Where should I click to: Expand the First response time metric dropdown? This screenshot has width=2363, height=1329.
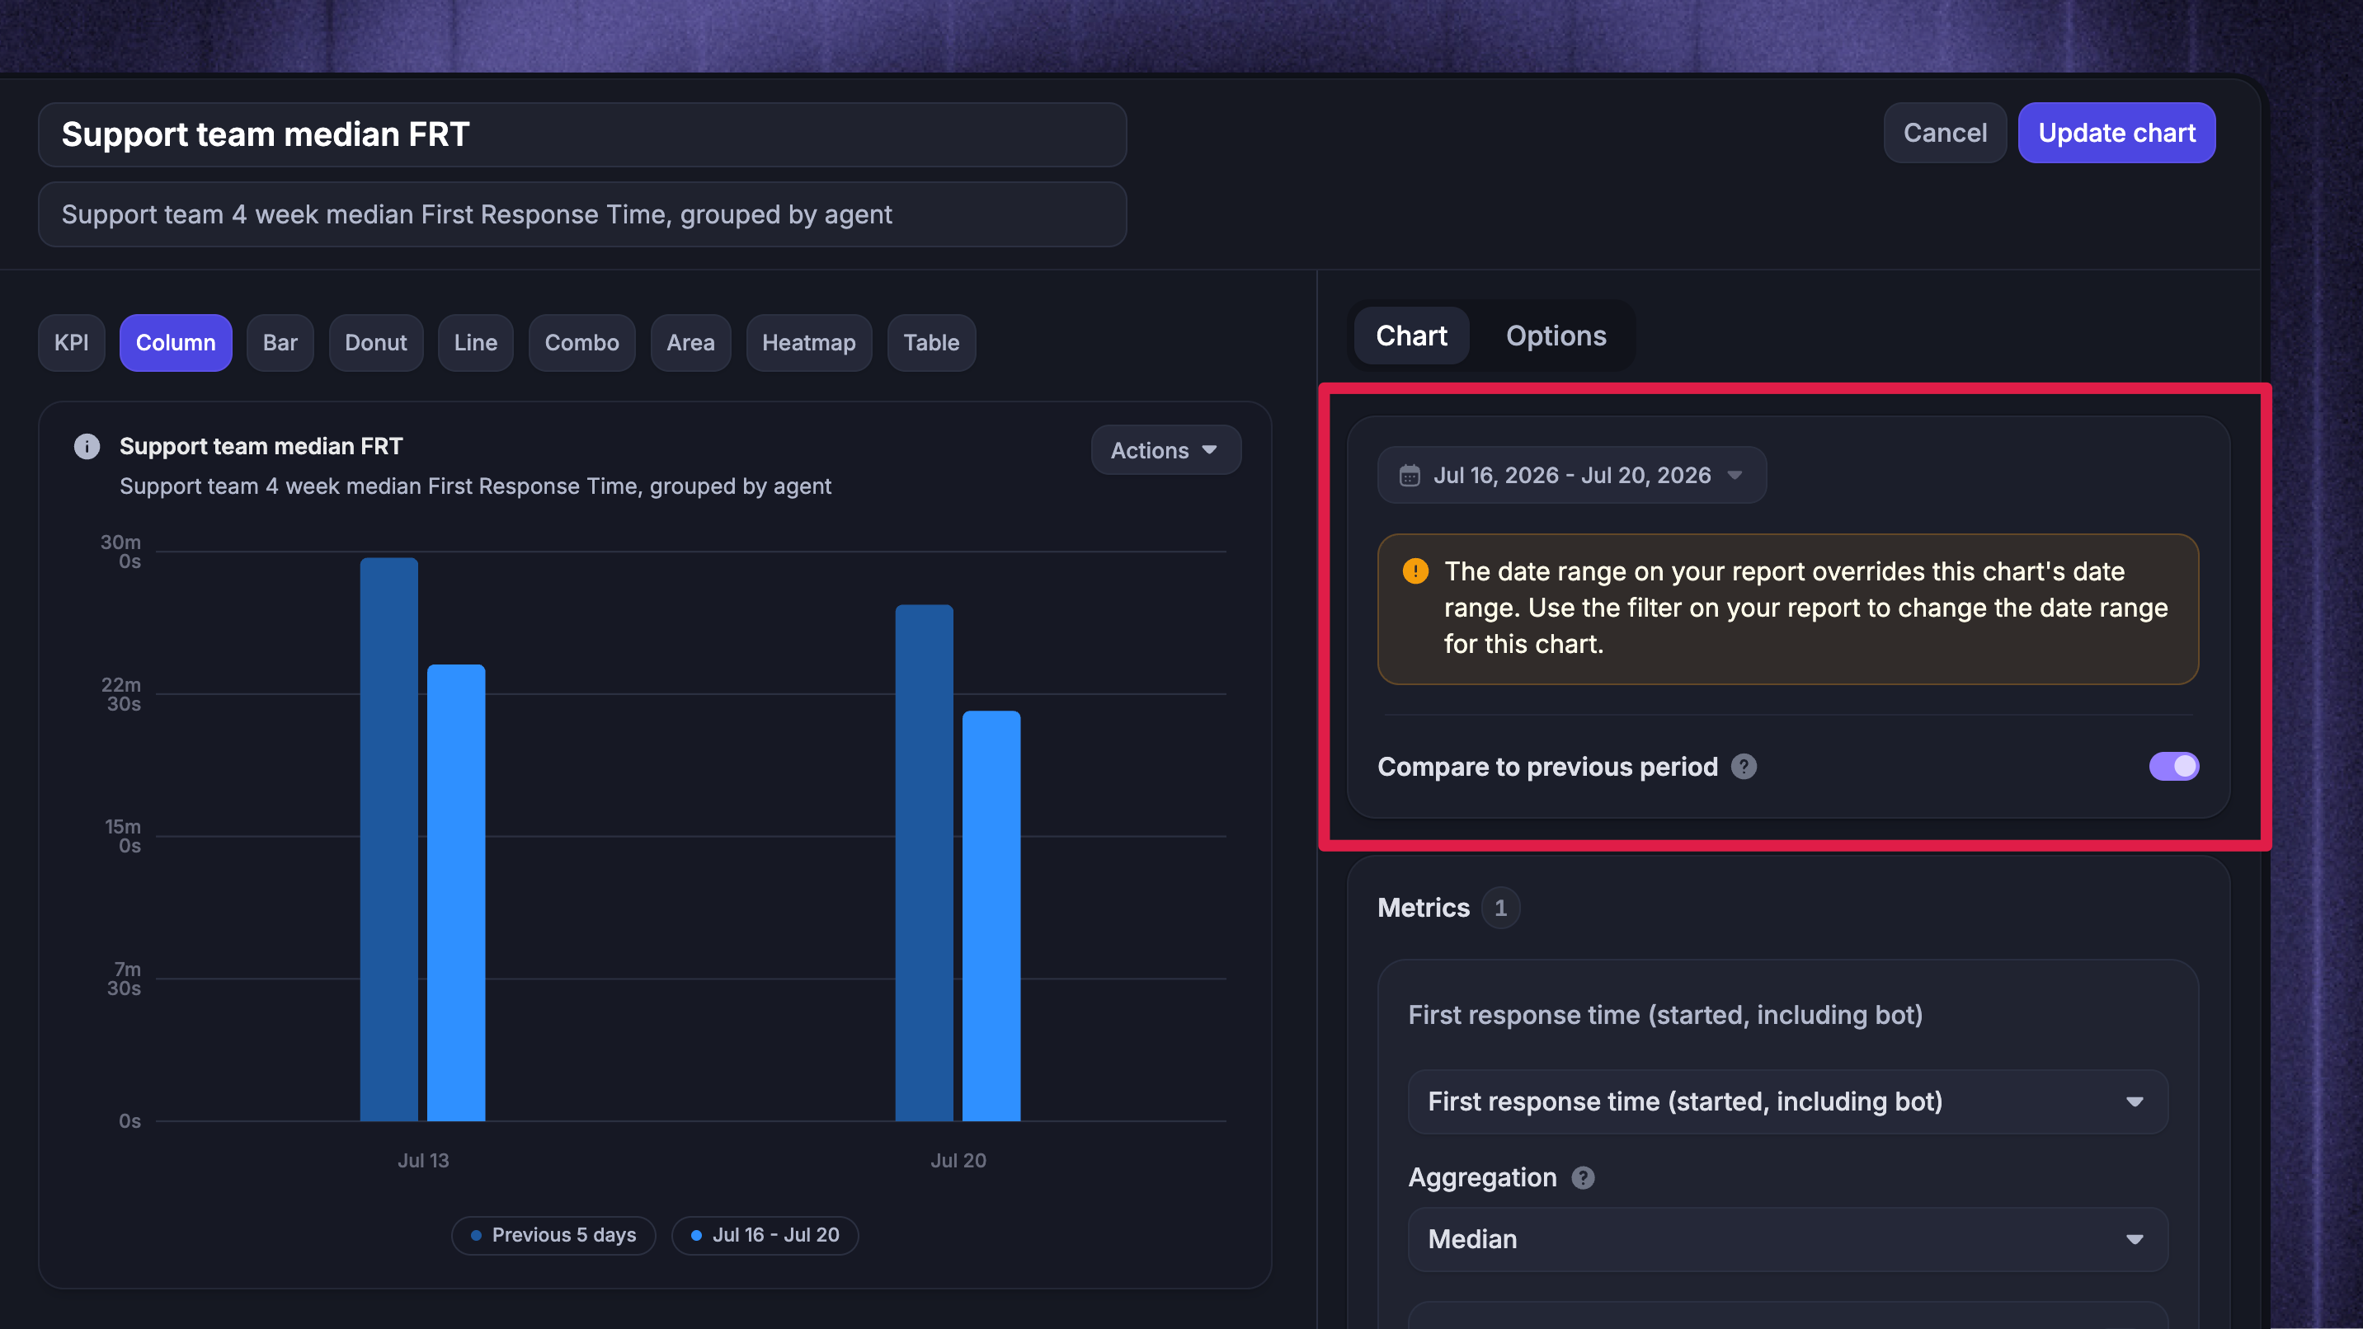[x=1788, y=1101]
